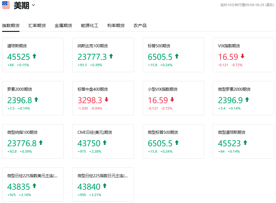The width and height of the screenshot is (276, 203).
Task: Click the up arrow beside 23776.8
Action: pos(41,143)
